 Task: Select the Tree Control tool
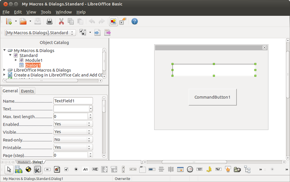click(x=247, y=169)
